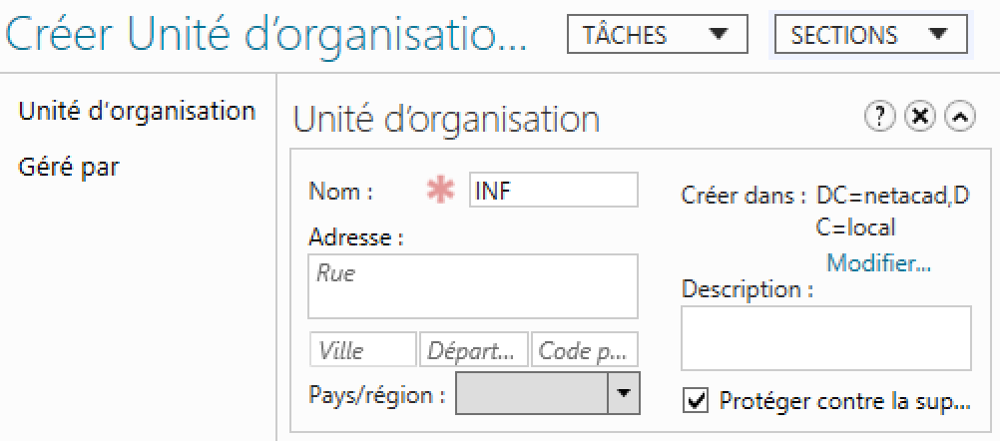This screenshot has width=1000, height=441.
Task: Close the Unité d'organisation section
Action: coord(919,117)
